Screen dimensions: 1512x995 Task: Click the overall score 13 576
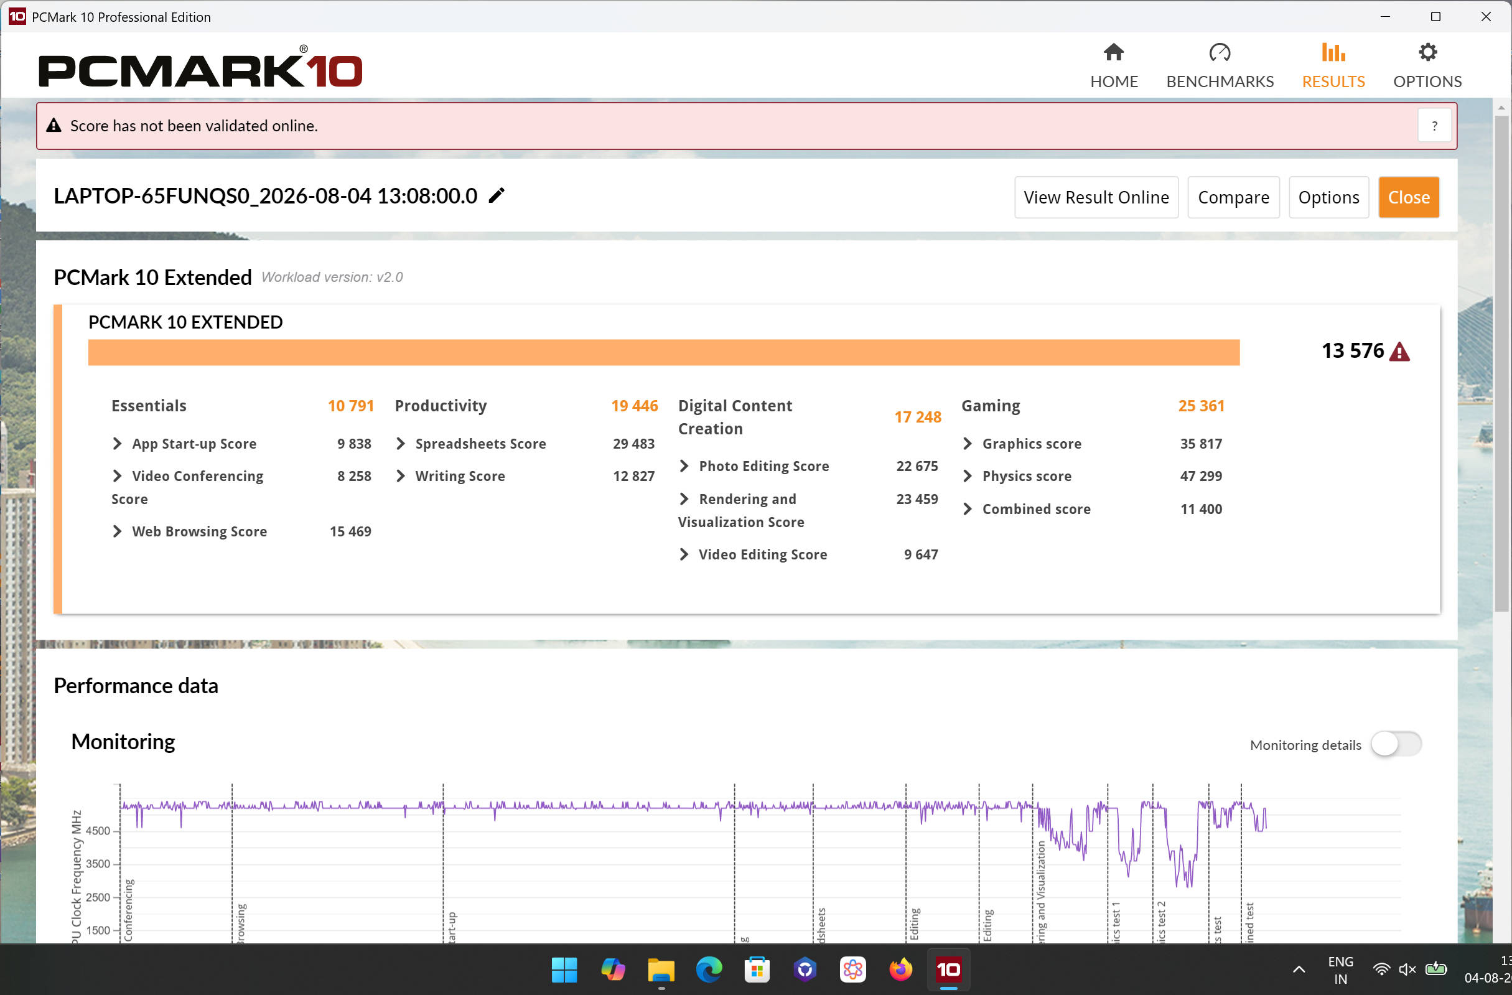pos(1353,351)
